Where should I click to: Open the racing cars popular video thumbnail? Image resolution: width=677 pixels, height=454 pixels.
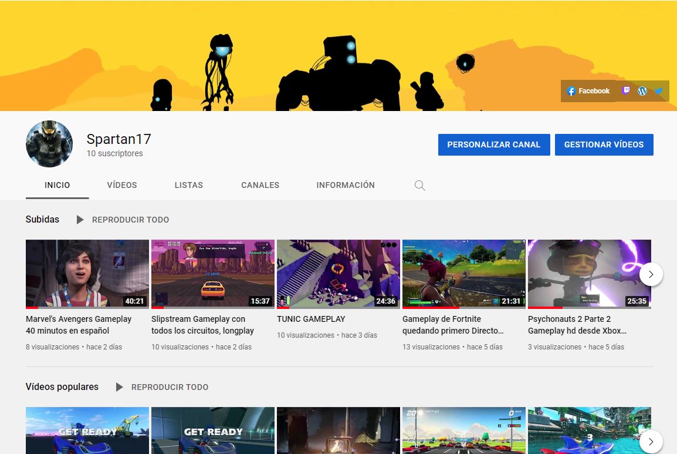tap(464, 431)
